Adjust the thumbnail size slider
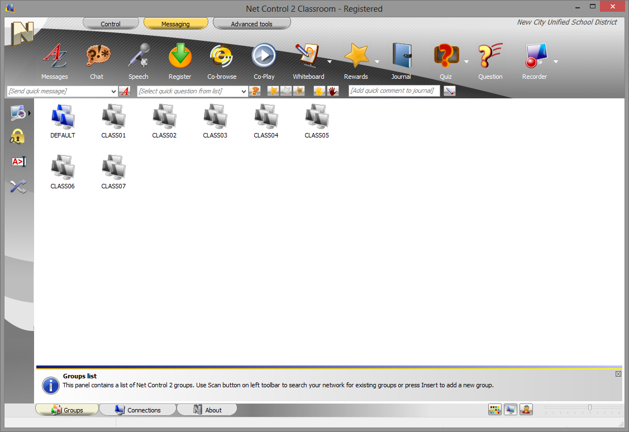629x432 pixels. pyautogui.click(x=590, y=408)
